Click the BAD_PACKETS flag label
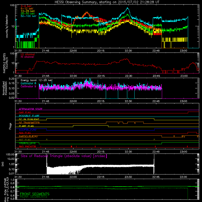 click(28, 146)
